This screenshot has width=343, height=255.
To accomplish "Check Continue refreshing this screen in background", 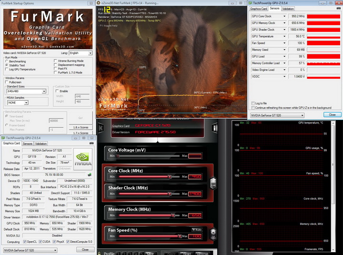I will click(x=253, y=108).
